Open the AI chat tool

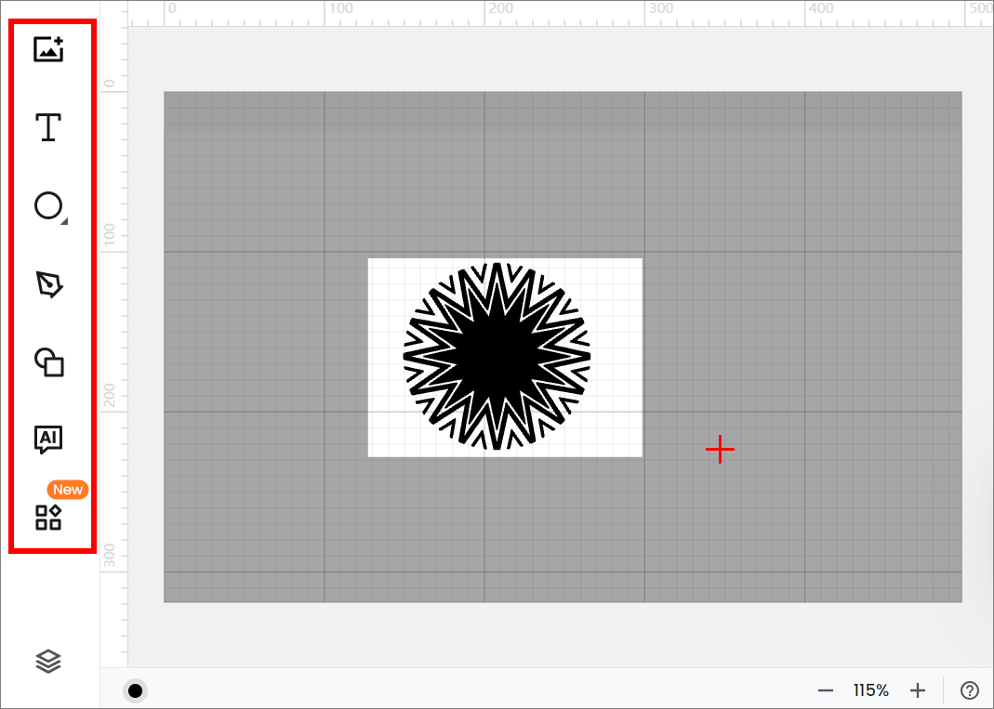tap(48, 440)
